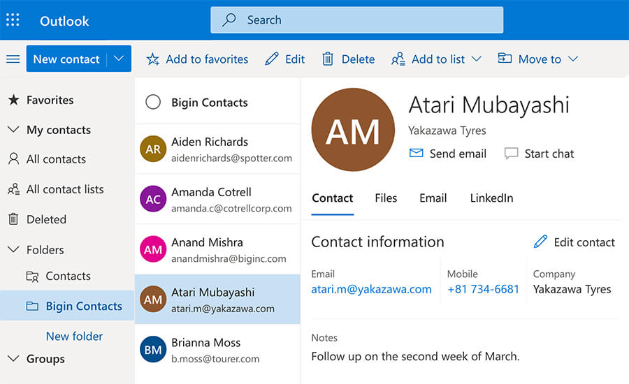Toggle the Bigin Contacts select-all circle
629x384 pixels.
pyautogui.click(x=153, y=102)
